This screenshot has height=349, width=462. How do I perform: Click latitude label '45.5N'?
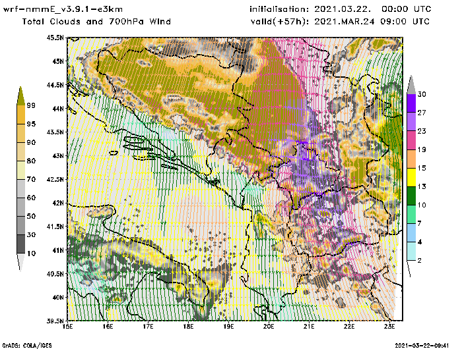click(55, 38)
